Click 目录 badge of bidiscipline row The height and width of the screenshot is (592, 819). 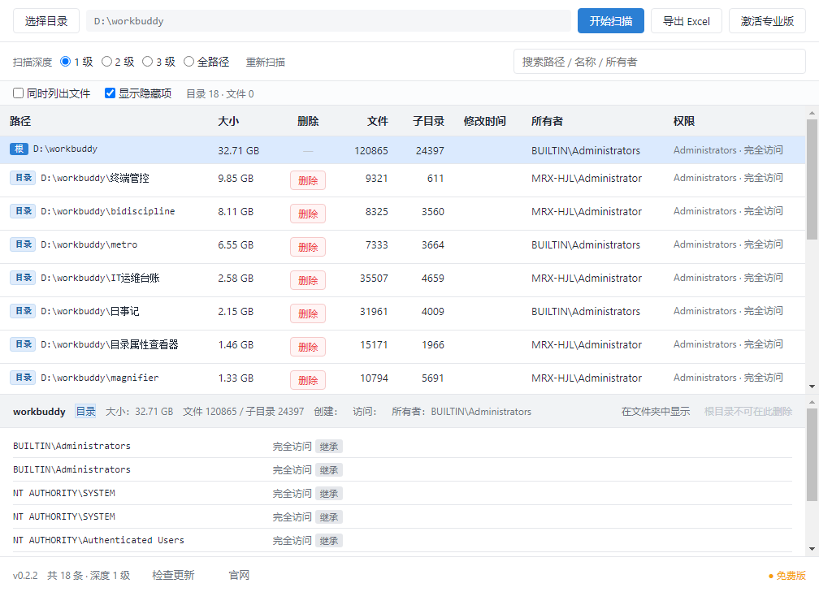click(23, 211)
